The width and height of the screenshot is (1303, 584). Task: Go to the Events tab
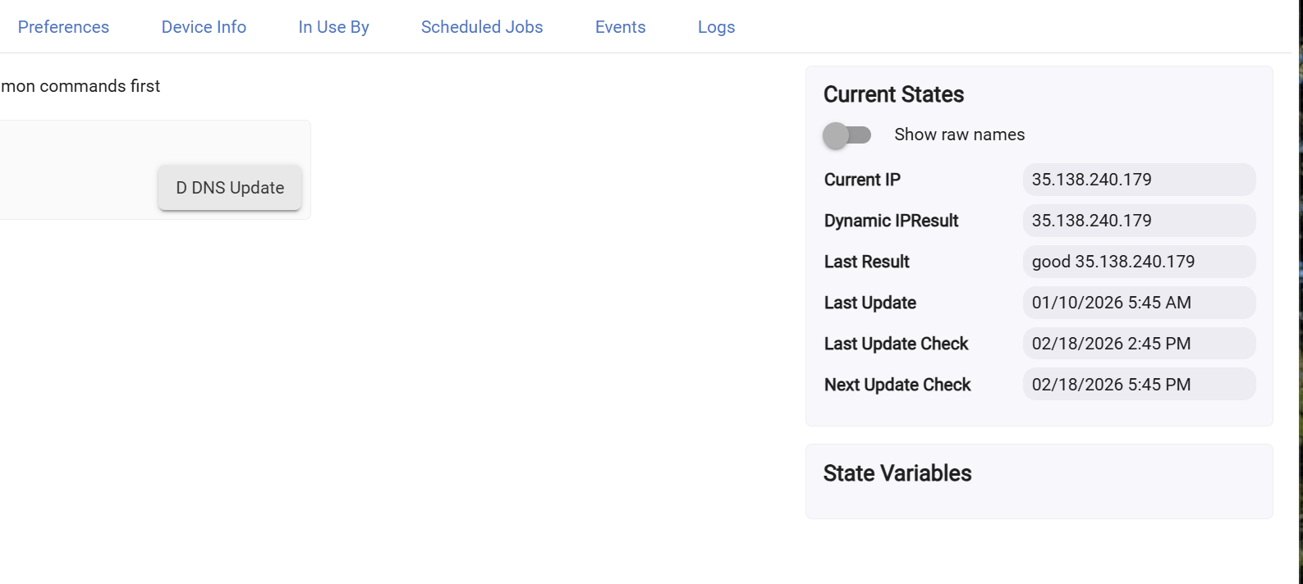620,27
